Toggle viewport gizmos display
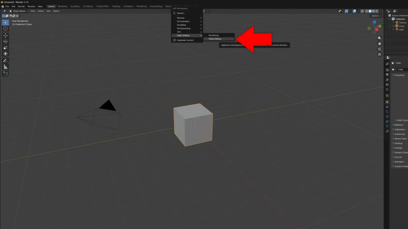 pos(347,11)
